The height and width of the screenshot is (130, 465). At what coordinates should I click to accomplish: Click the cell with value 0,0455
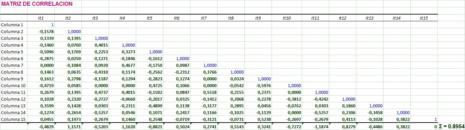click(x=41, y=119)
